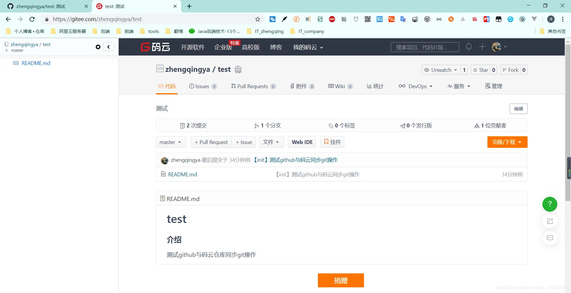The width and height of the screenshot is (571, 293).
Task: Select the 代码 tab
Action: (167, 86)
